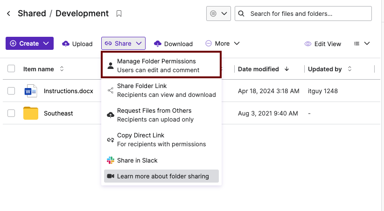Select Request Files from Others option
Image resolution: width=384 pixels, height=211 pixels.
(161, 115)
